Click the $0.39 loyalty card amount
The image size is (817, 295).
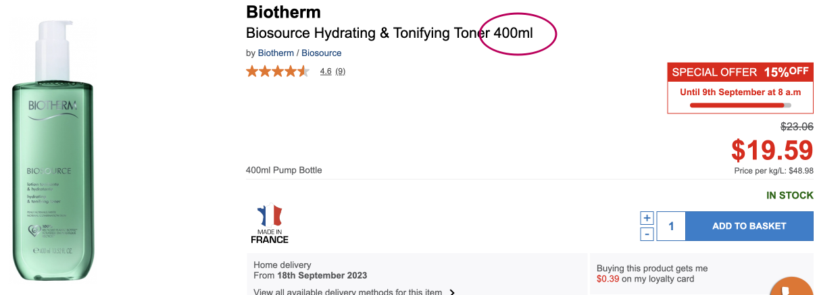[608, 279]
